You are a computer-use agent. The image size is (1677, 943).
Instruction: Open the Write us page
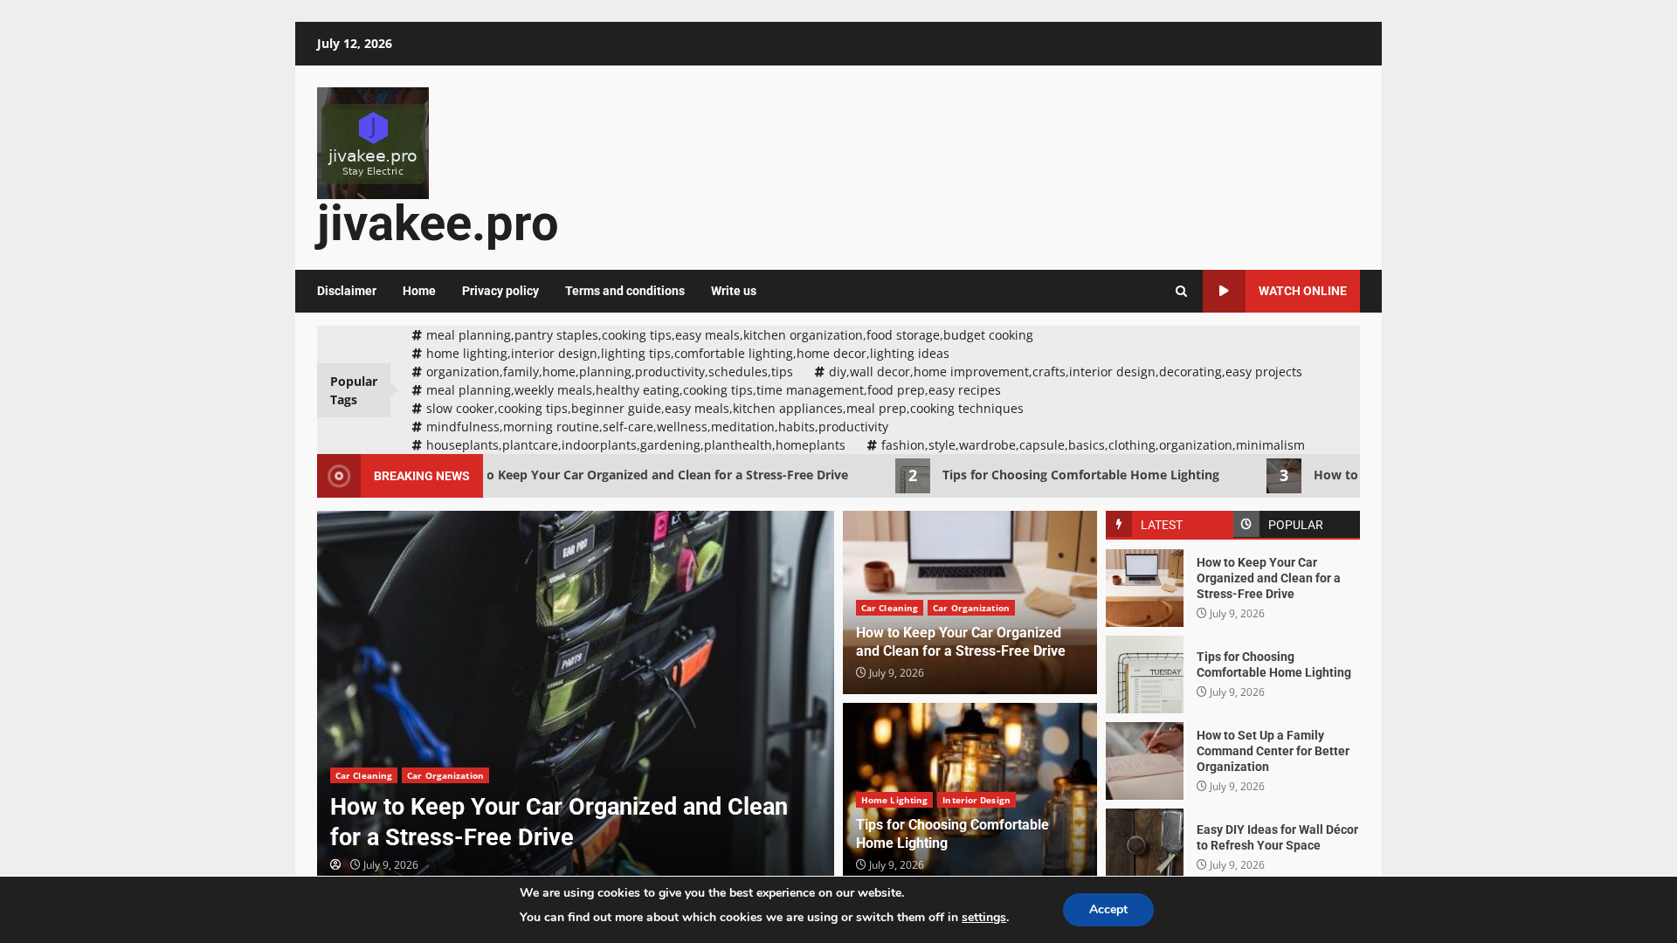(734, 291)
